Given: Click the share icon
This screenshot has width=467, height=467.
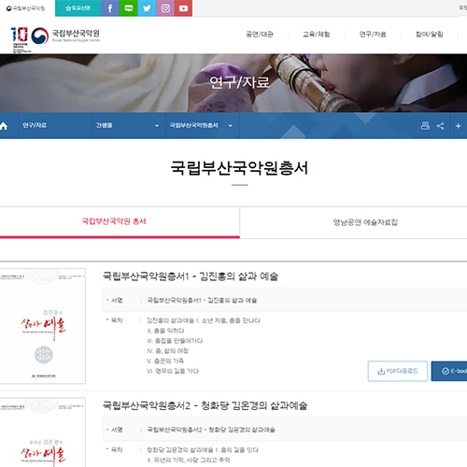Looking at the screenshot, I should (440, 126).
